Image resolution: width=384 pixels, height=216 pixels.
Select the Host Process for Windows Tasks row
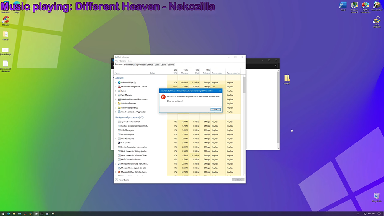click(177, 155)
